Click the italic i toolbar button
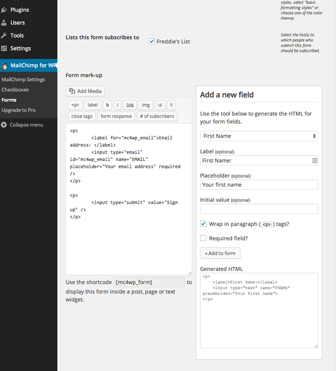 pyautogui.click(x=118, y=105)
